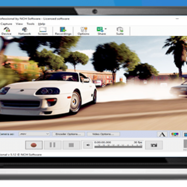The image size is (187, 187).
Task: Open the View menu
Action: coord(19,24)
